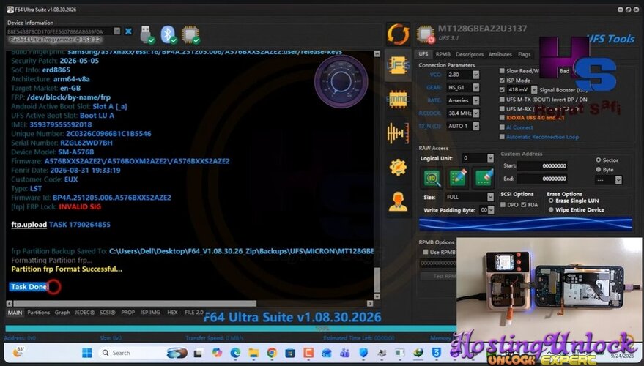This screenshot has height=366, width=644.
Task: Switch to the RPMB tab
Action: click(x=443, y=54)
